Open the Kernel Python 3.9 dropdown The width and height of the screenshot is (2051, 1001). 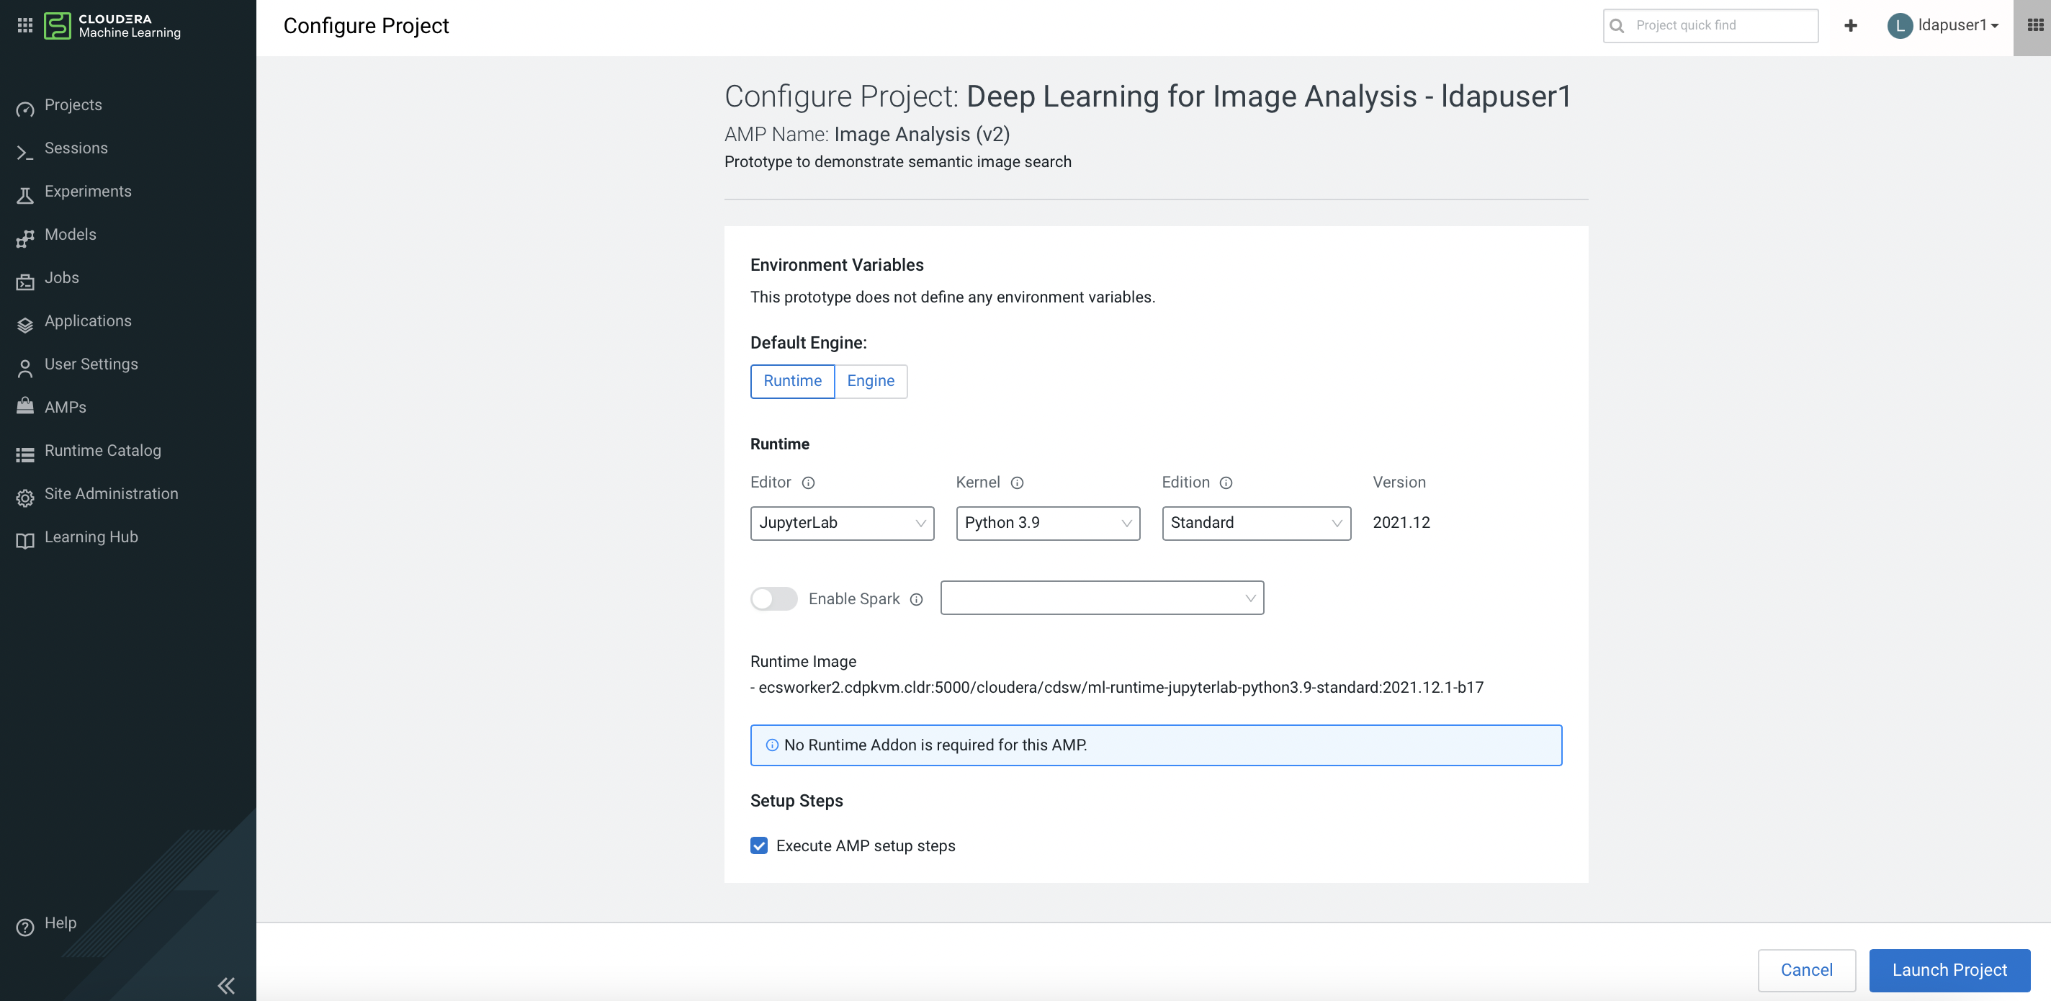tap(1047, 524)
